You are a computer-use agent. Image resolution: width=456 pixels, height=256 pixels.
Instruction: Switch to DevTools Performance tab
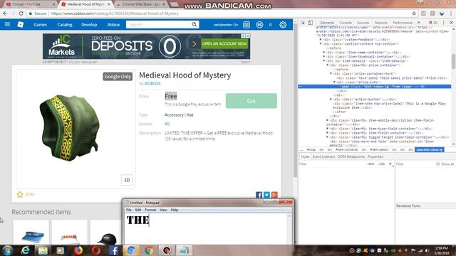click(403, 23)
